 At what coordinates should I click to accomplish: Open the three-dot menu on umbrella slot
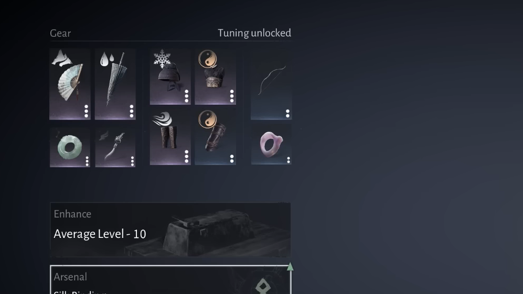(x=132, y=111)
